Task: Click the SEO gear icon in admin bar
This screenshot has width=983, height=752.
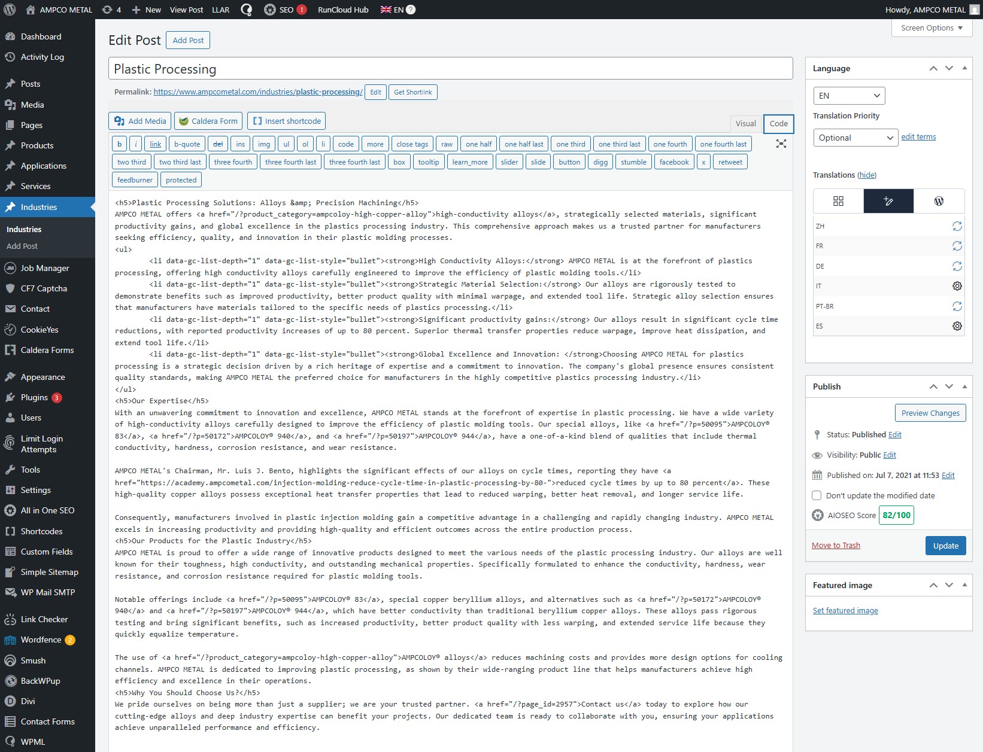Action: (x=270, y=10)
